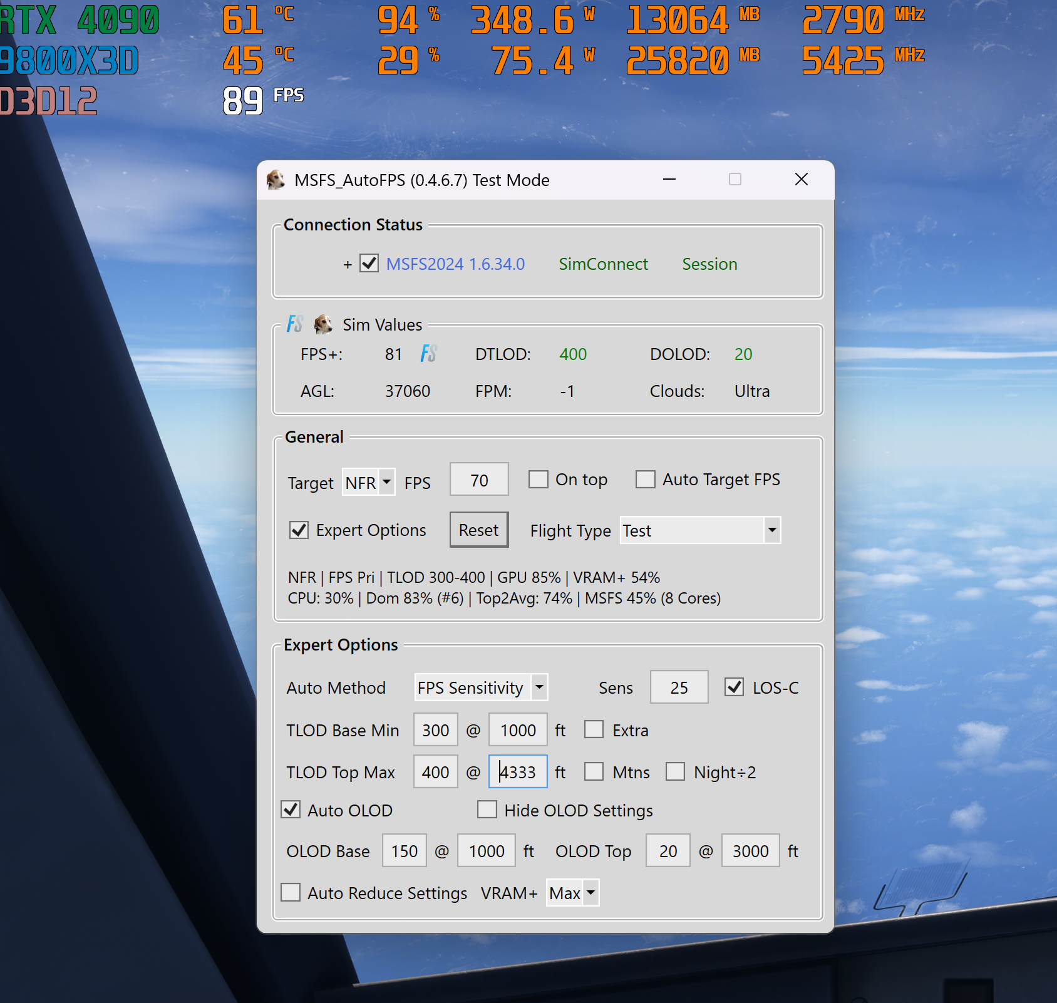Image resolution: width=1057 pixels, height=1003 pixels.
Task: Open the Flight Type dropdown
Action: pyautogui.click(x=701, y=530)
